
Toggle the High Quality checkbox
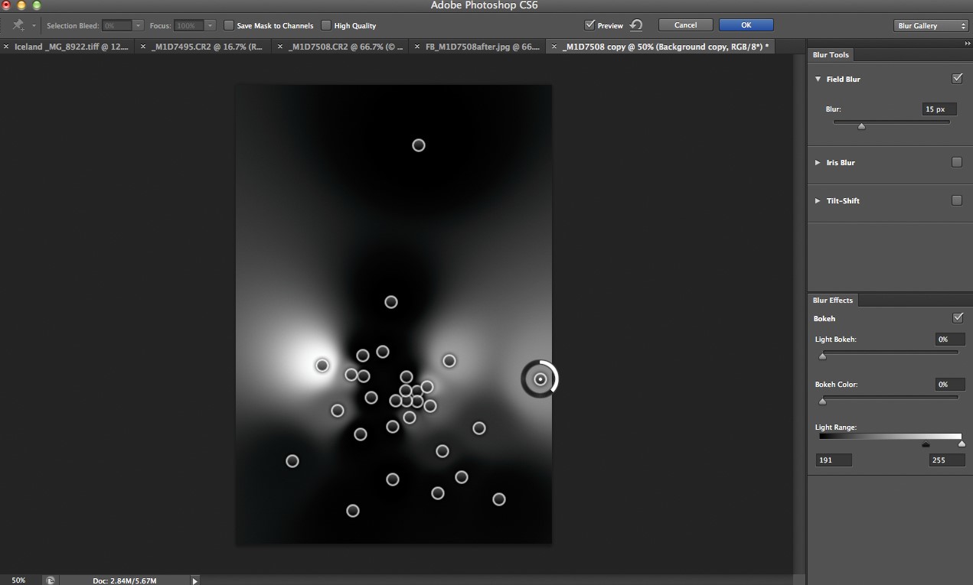click(x=325, y=25)
